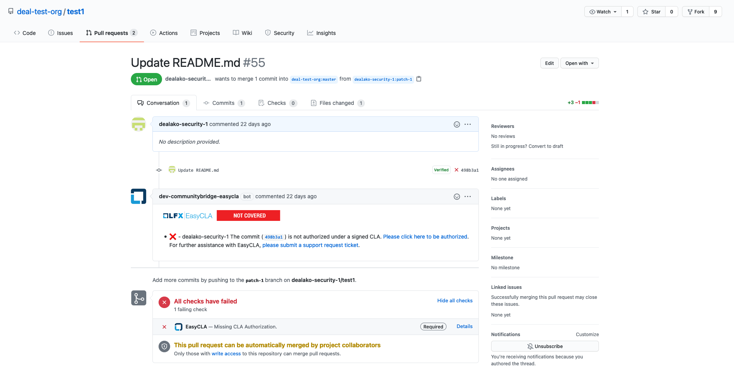The height and width of the screenshot is (368, 734).
Task: Click the dev-communitybridge-easycla bot avatar
Action: point(139,196)
